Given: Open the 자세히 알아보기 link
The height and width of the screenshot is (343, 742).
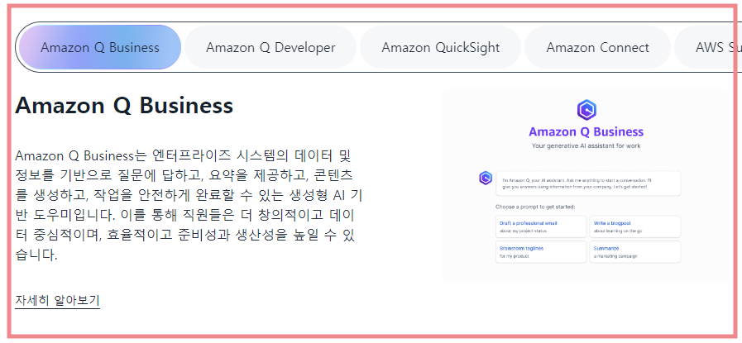Looking at the screenshot, I should tap(57, 300).
